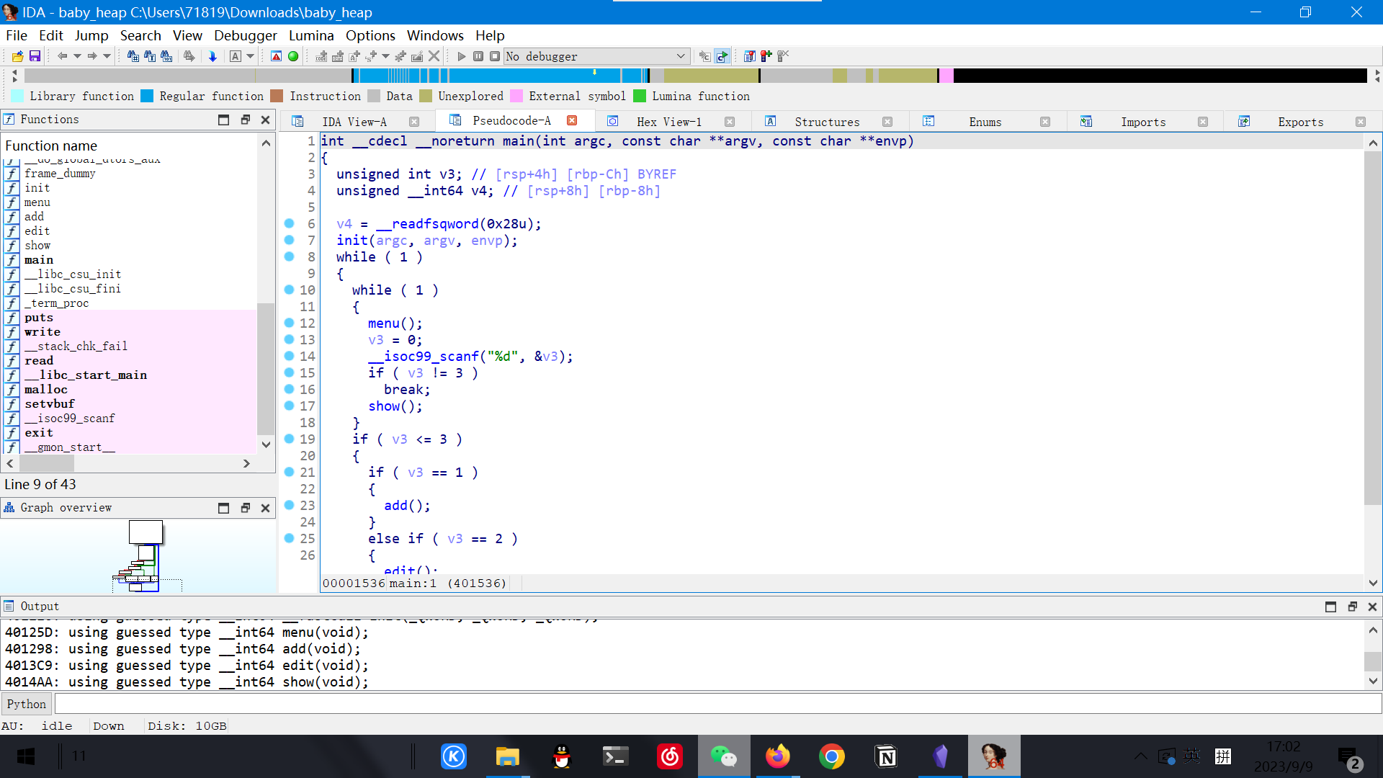The height and width of the screenshot is (778, 1383).
Task: Close the Pseudocode-A tab
Action: point(572,120)
